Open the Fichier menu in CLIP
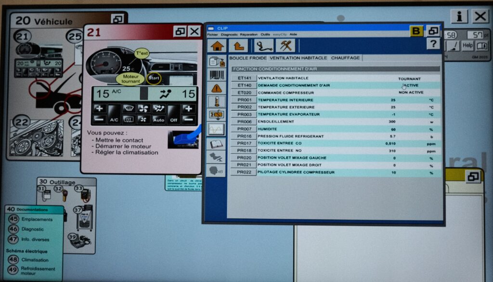 [x=212, y=34]
